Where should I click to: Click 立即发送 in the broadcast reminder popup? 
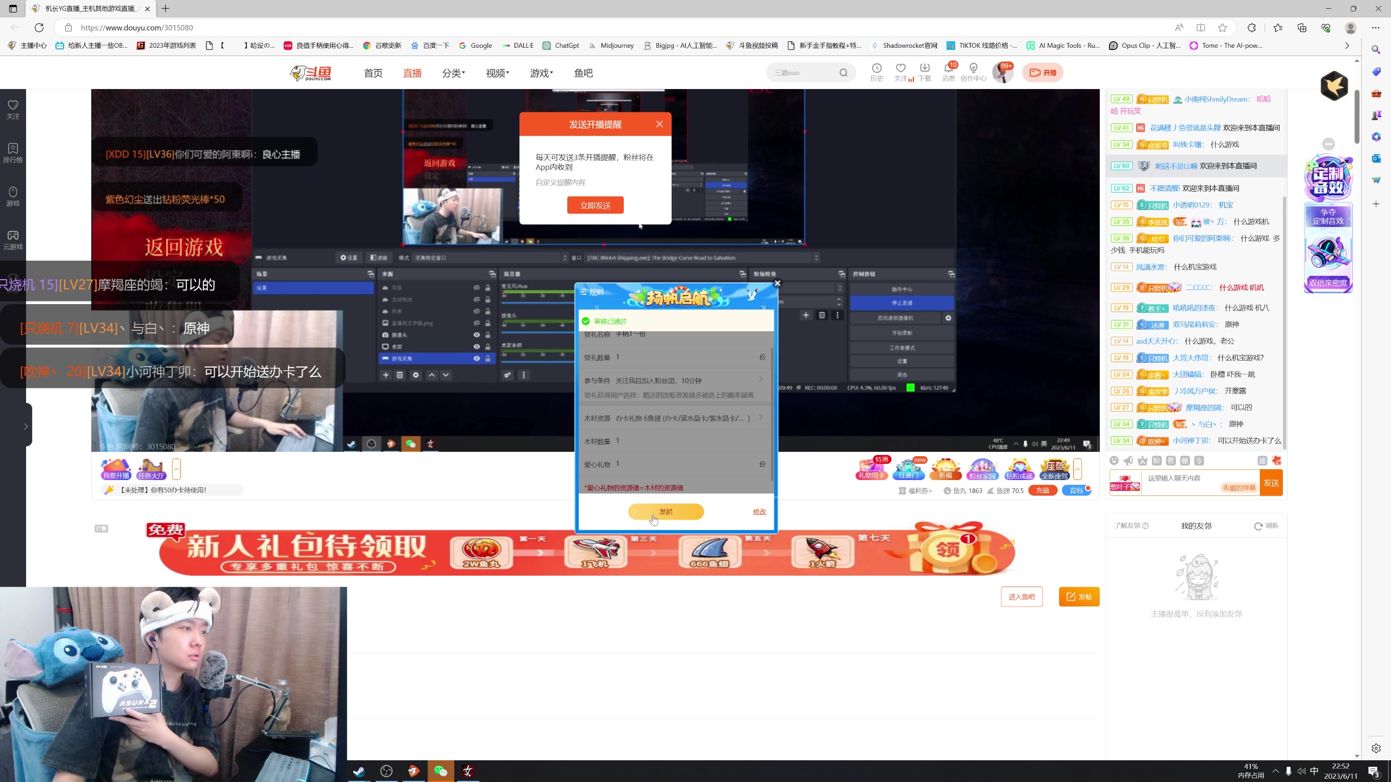pos(595,205)
